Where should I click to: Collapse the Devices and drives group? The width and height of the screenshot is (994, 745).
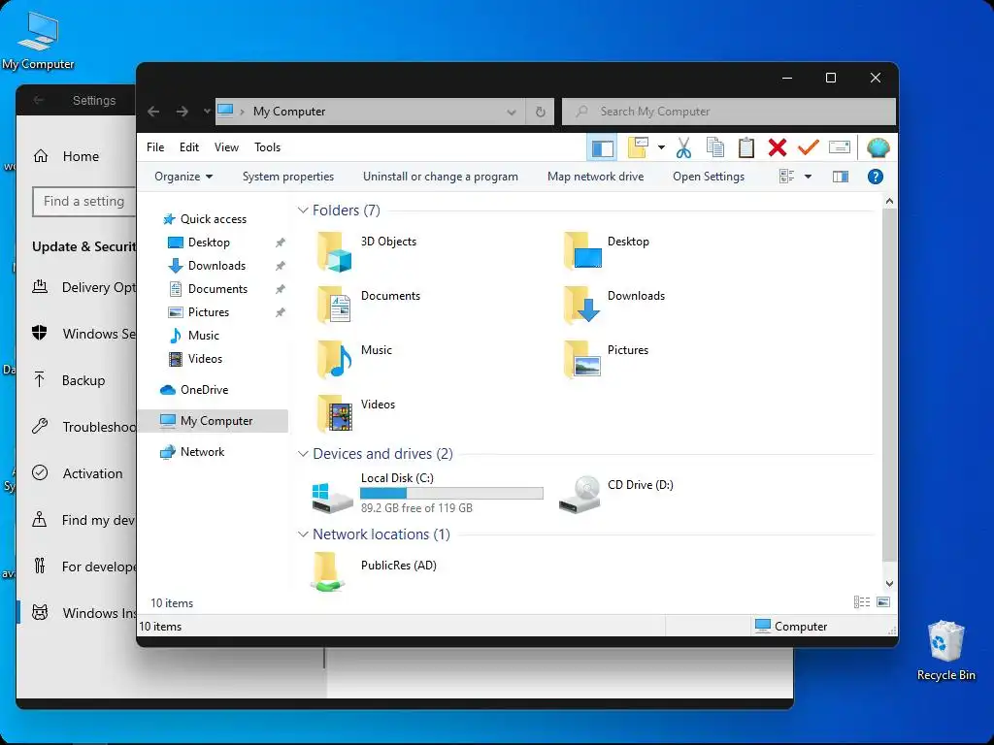303,454
